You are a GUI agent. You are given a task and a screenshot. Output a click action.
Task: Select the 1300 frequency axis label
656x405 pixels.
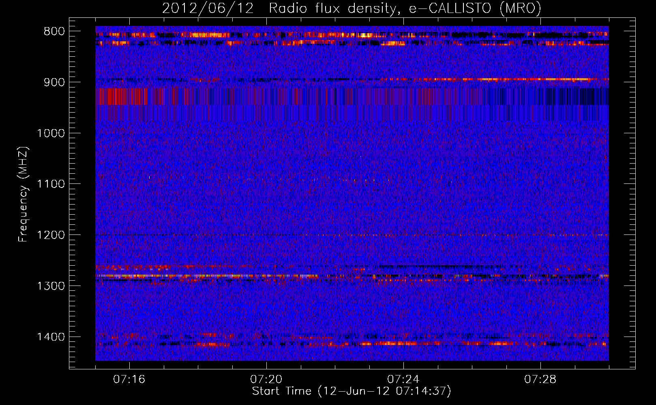[x=51, y=286]
